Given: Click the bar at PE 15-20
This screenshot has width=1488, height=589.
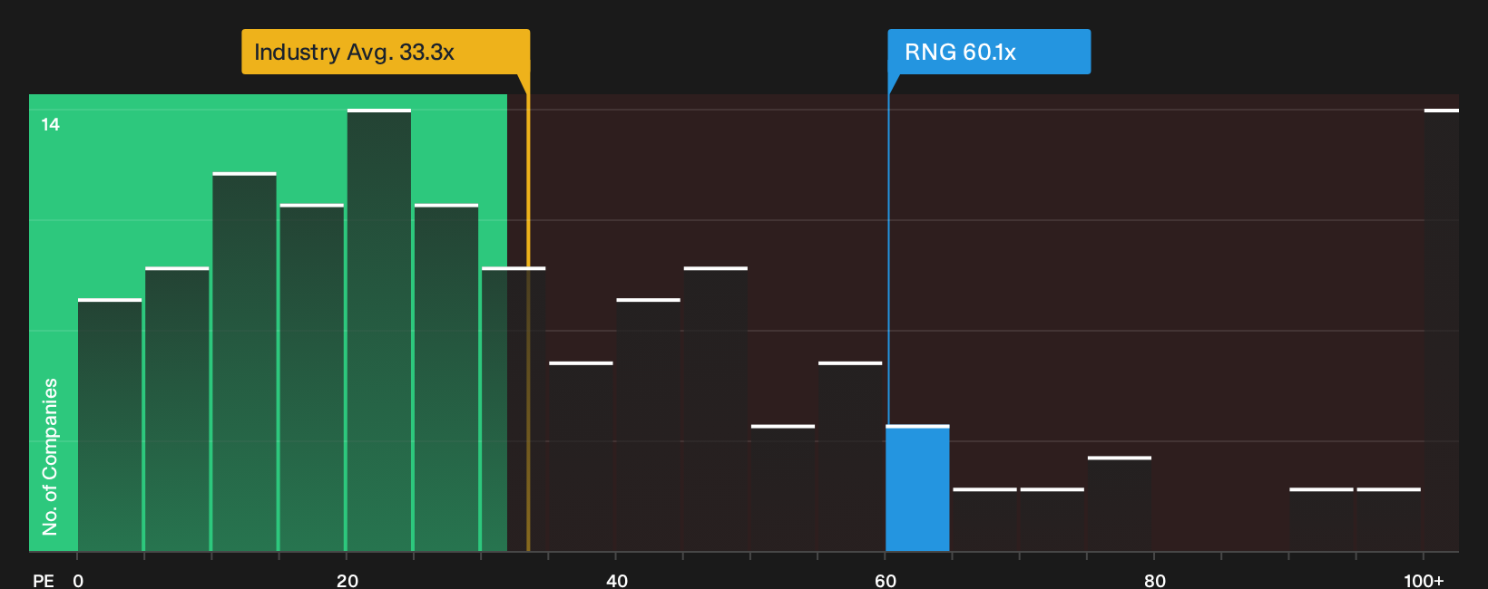Looking at the screenshot, I should click(x=312, y=378).
